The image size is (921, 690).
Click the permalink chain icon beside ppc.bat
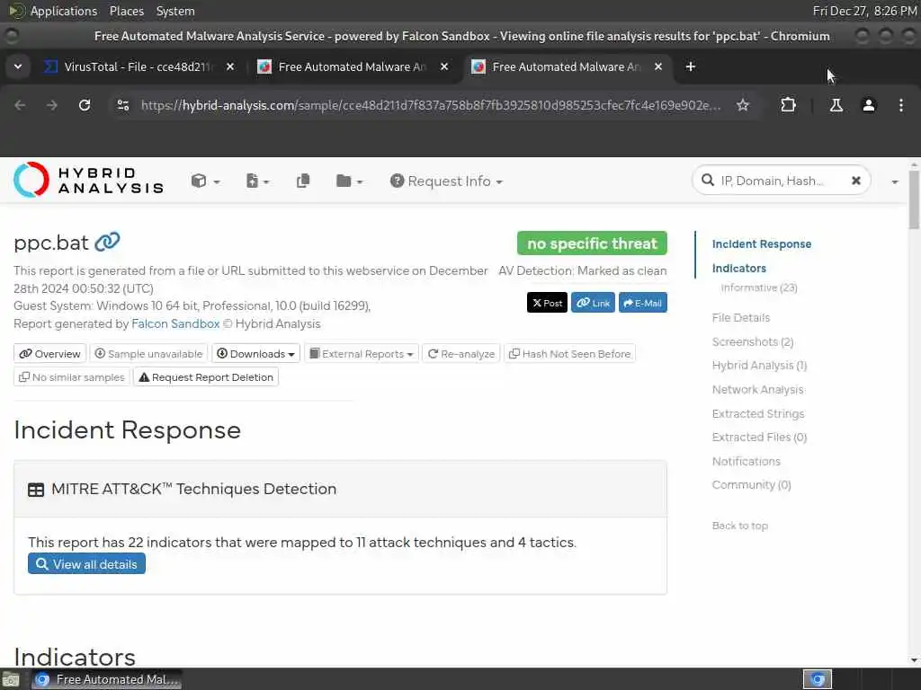(108, 242)
